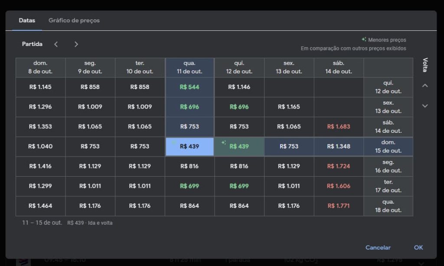This screenshot has height=266, width=444.
Task: Choose R$ 1.009 fare departing seg. 9 out.
Action: click(x=90, y=107)
